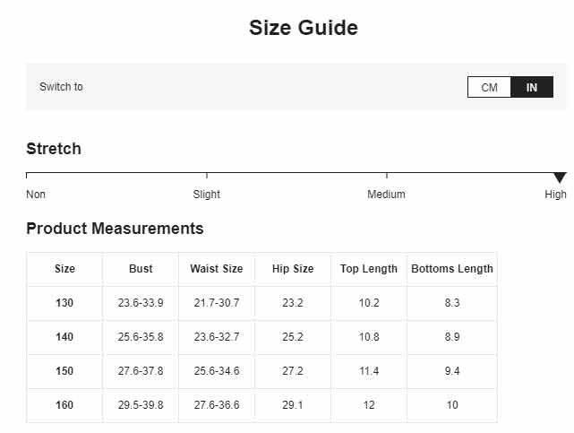Click size 160 row label
Image resolution: width=574 pixels, height=433 pixels.
click(x=64, y=405)
